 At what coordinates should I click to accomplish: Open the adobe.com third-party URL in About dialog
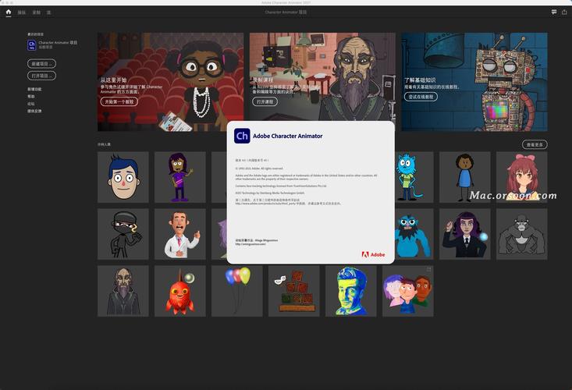coord(265,204)
